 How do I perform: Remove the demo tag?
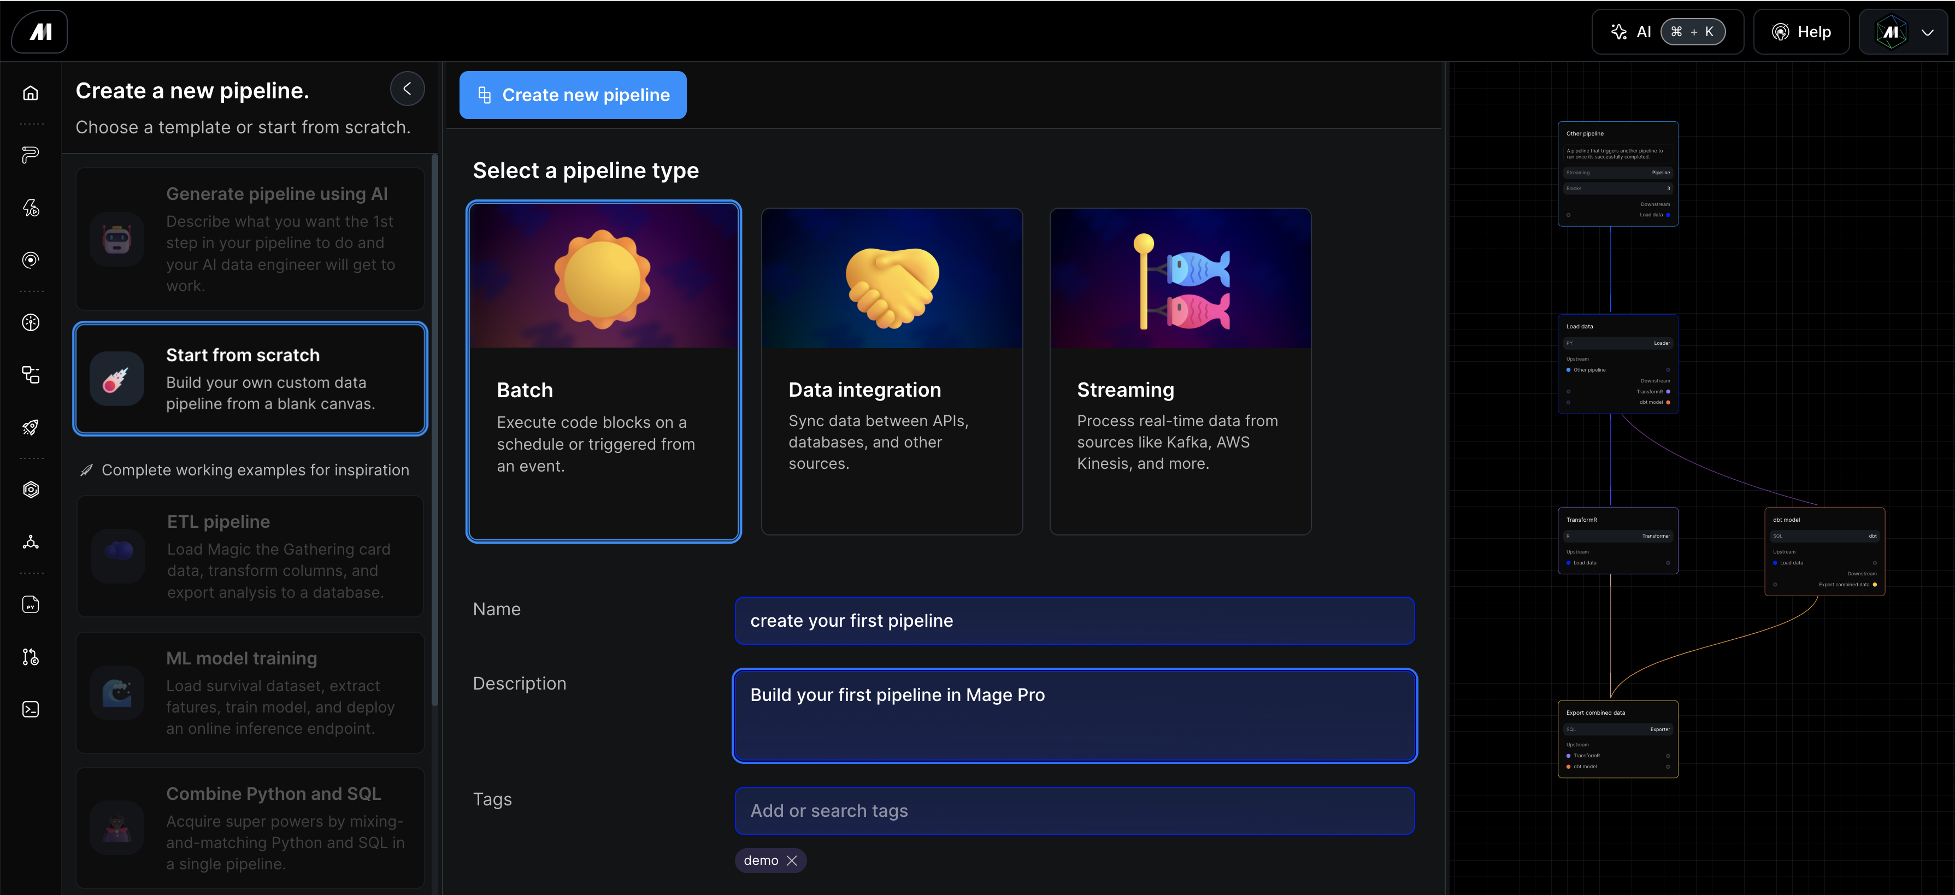792,860
